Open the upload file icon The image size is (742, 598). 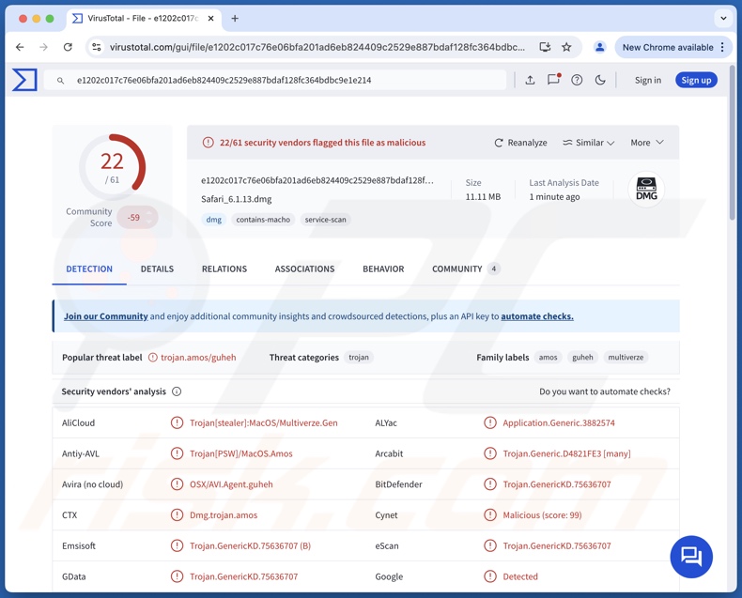coord(530,80)
